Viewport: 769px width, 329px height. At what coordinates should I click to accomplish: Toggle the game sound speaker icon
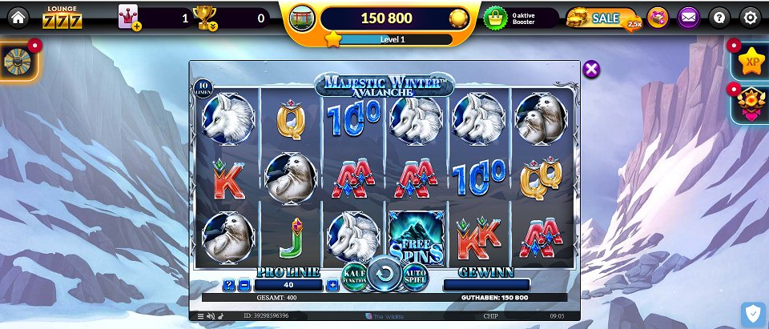pyautogui.click(x=211, y=316)
